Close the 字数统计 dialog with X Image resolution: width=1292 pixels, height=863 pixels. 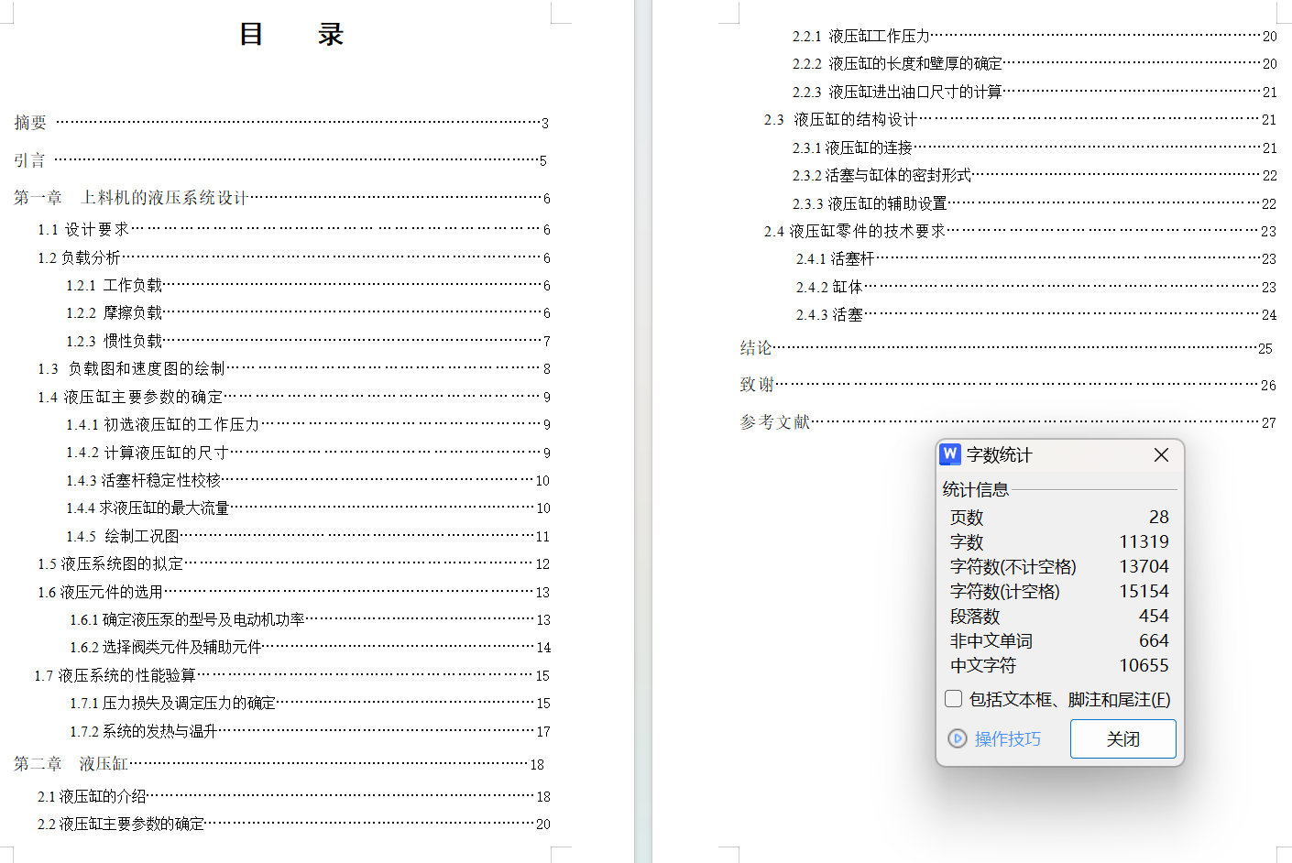tap(1161, 455)
